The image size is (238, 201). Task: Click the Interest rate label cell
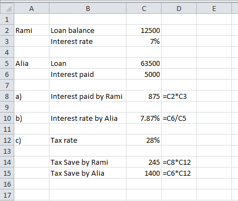click(x=88, y=41)
